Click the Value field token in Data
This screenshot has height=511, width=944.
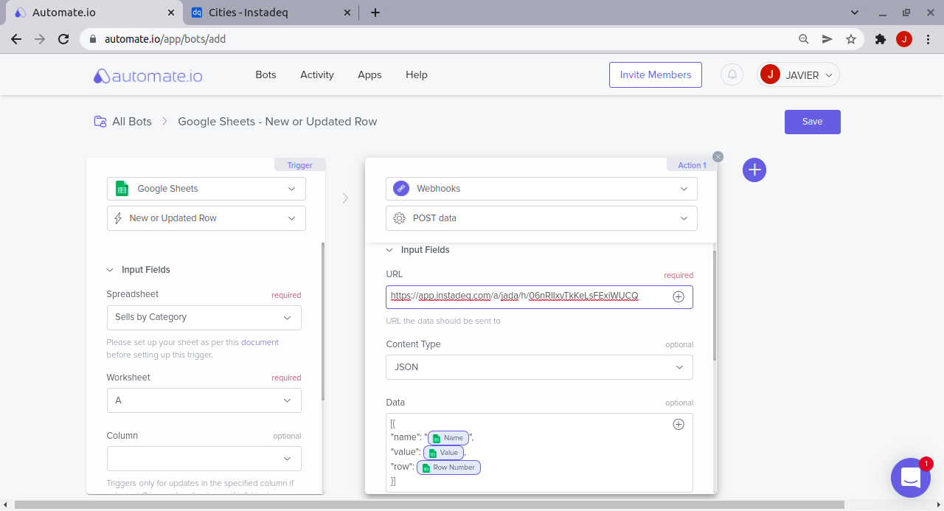pyautogui.click(x=444, y=453)
